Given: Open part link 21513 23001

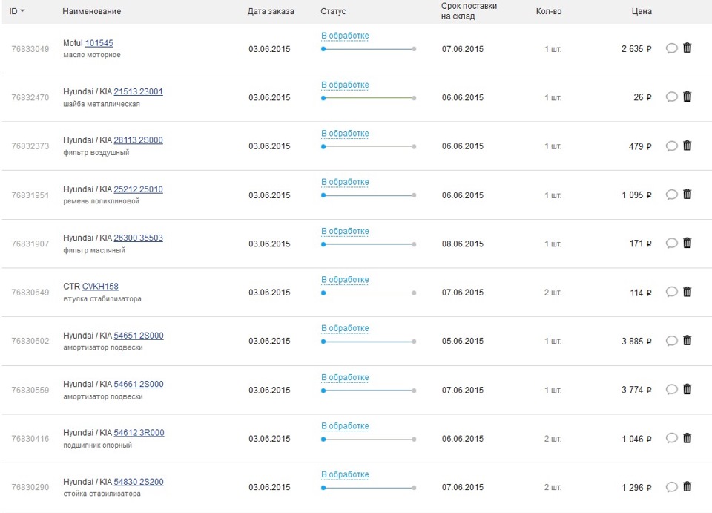Looking at the screenshot, I should point(138,91).
